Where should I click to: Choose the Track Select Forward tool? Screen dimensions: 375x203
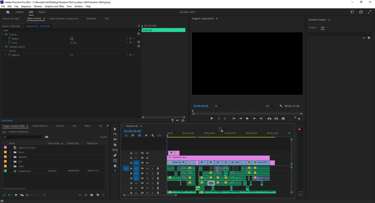tap(115, 134)
